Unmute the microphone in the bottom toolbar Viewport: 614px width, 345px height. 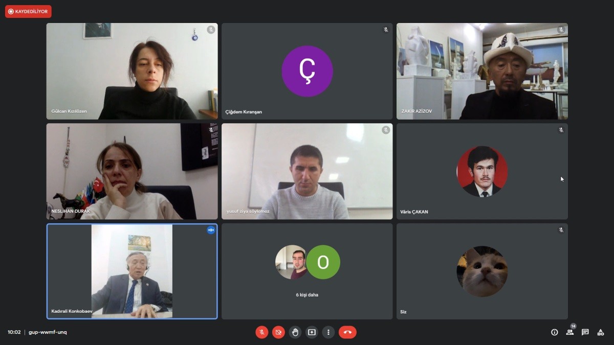261,332
